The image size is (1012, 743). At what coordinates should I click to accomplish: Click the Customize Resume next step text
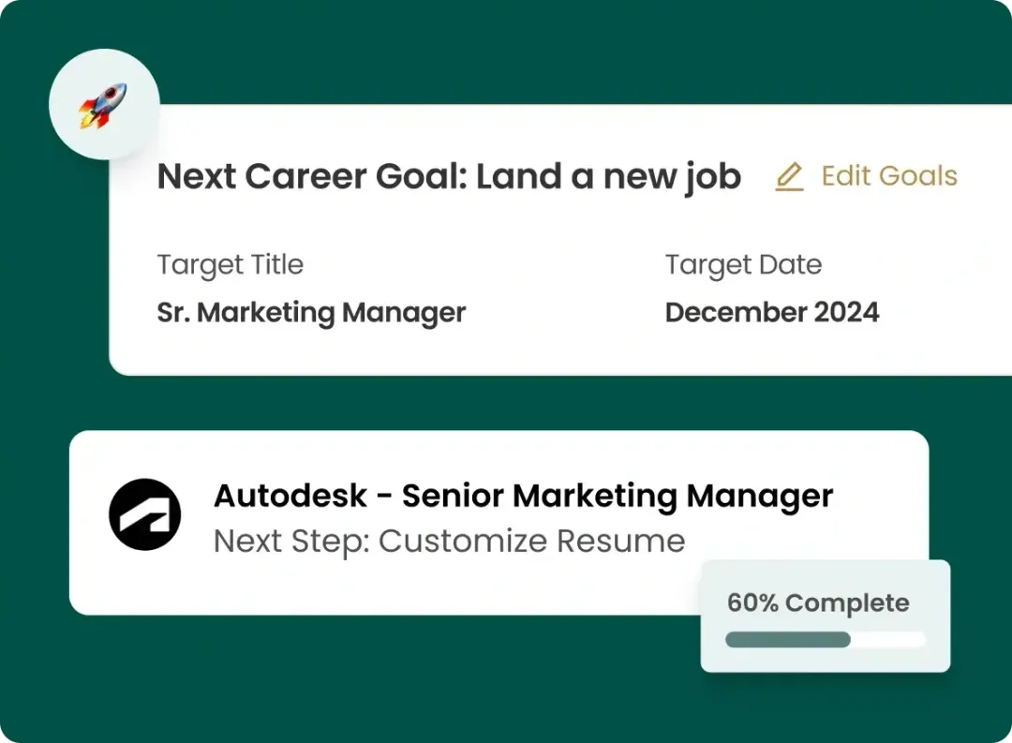pos(531,541)
